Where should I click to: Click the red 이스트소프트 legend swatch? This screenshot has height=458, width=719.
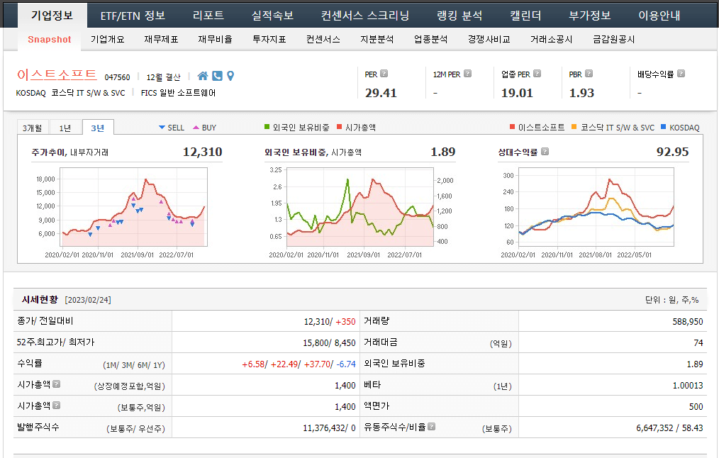[512, 127]
